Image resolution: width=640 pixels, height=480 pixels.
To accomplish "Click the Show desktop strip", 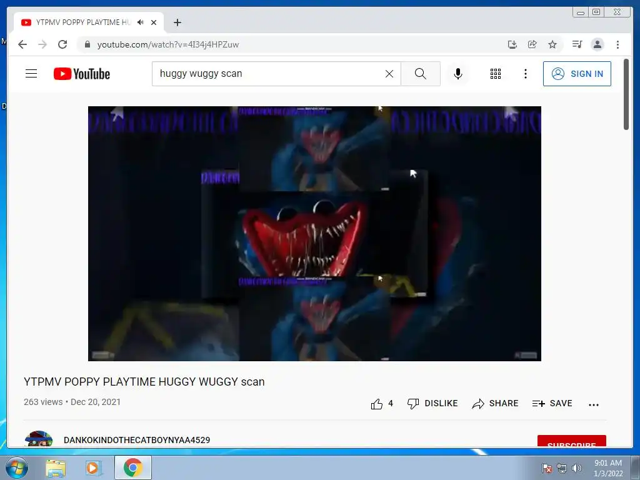I will 636,467.
